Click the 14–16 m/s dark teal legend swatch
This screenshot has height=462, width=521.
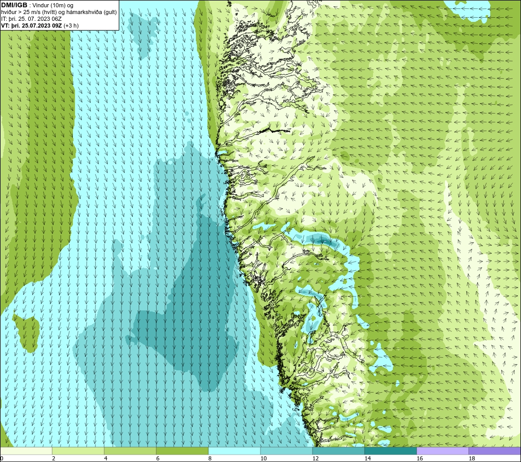coord(390,451)
